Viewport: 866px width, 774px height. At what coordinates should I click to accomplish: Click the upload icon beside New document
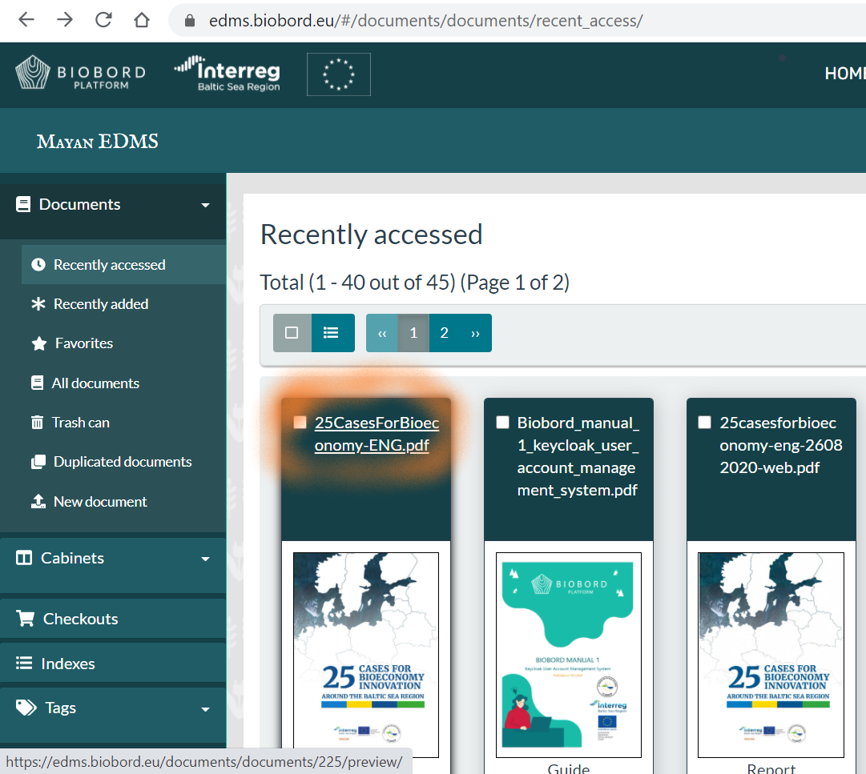(x=38, y=501)
